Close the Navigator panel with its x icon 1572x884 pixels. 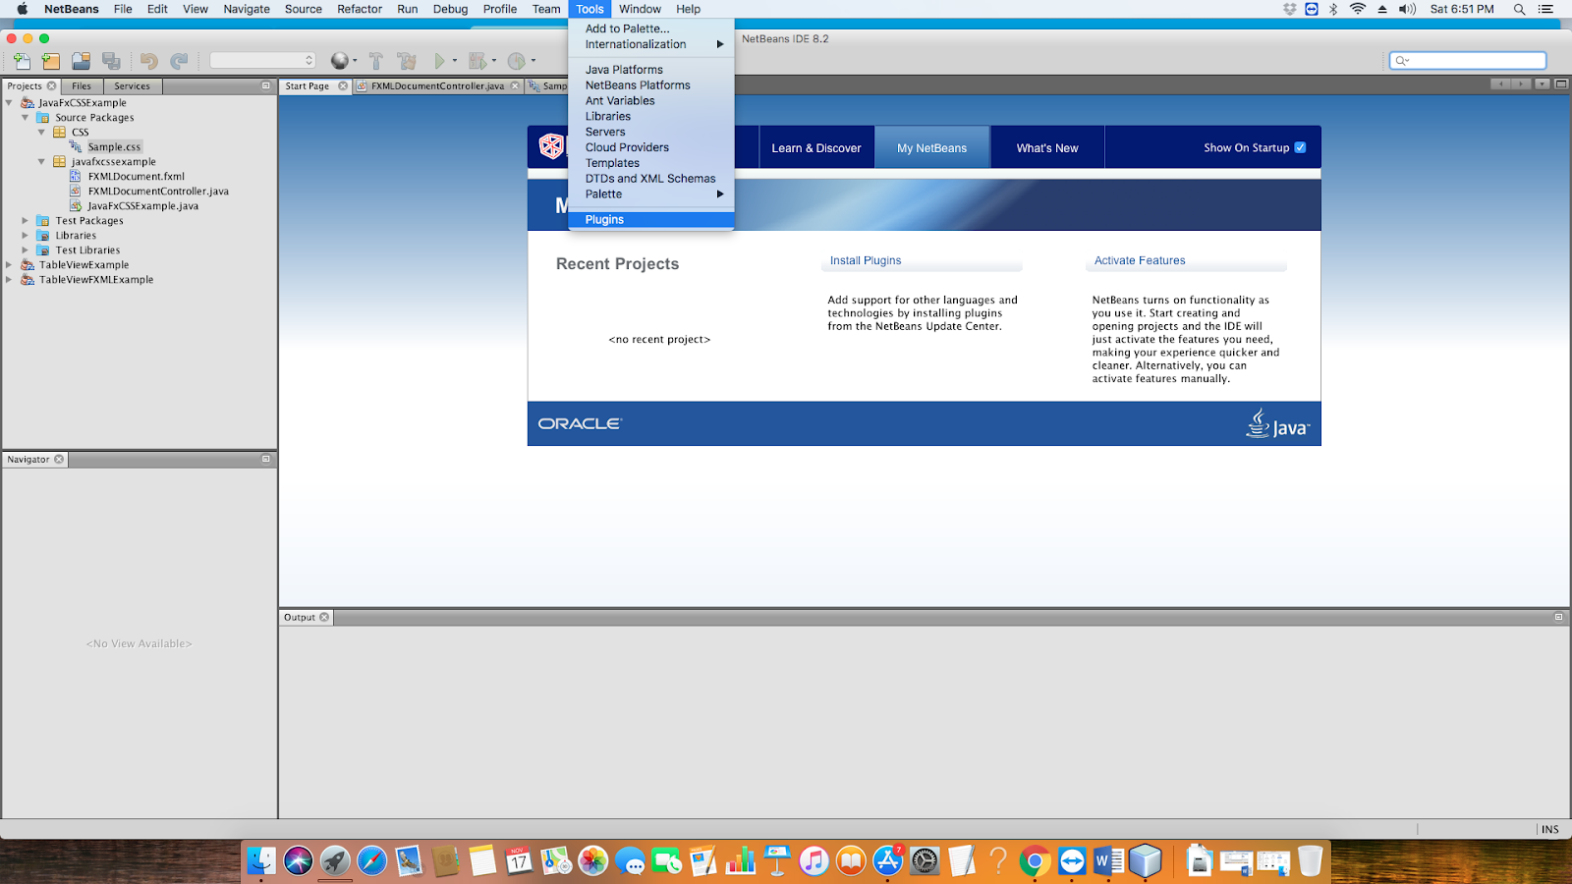(59, 459)
